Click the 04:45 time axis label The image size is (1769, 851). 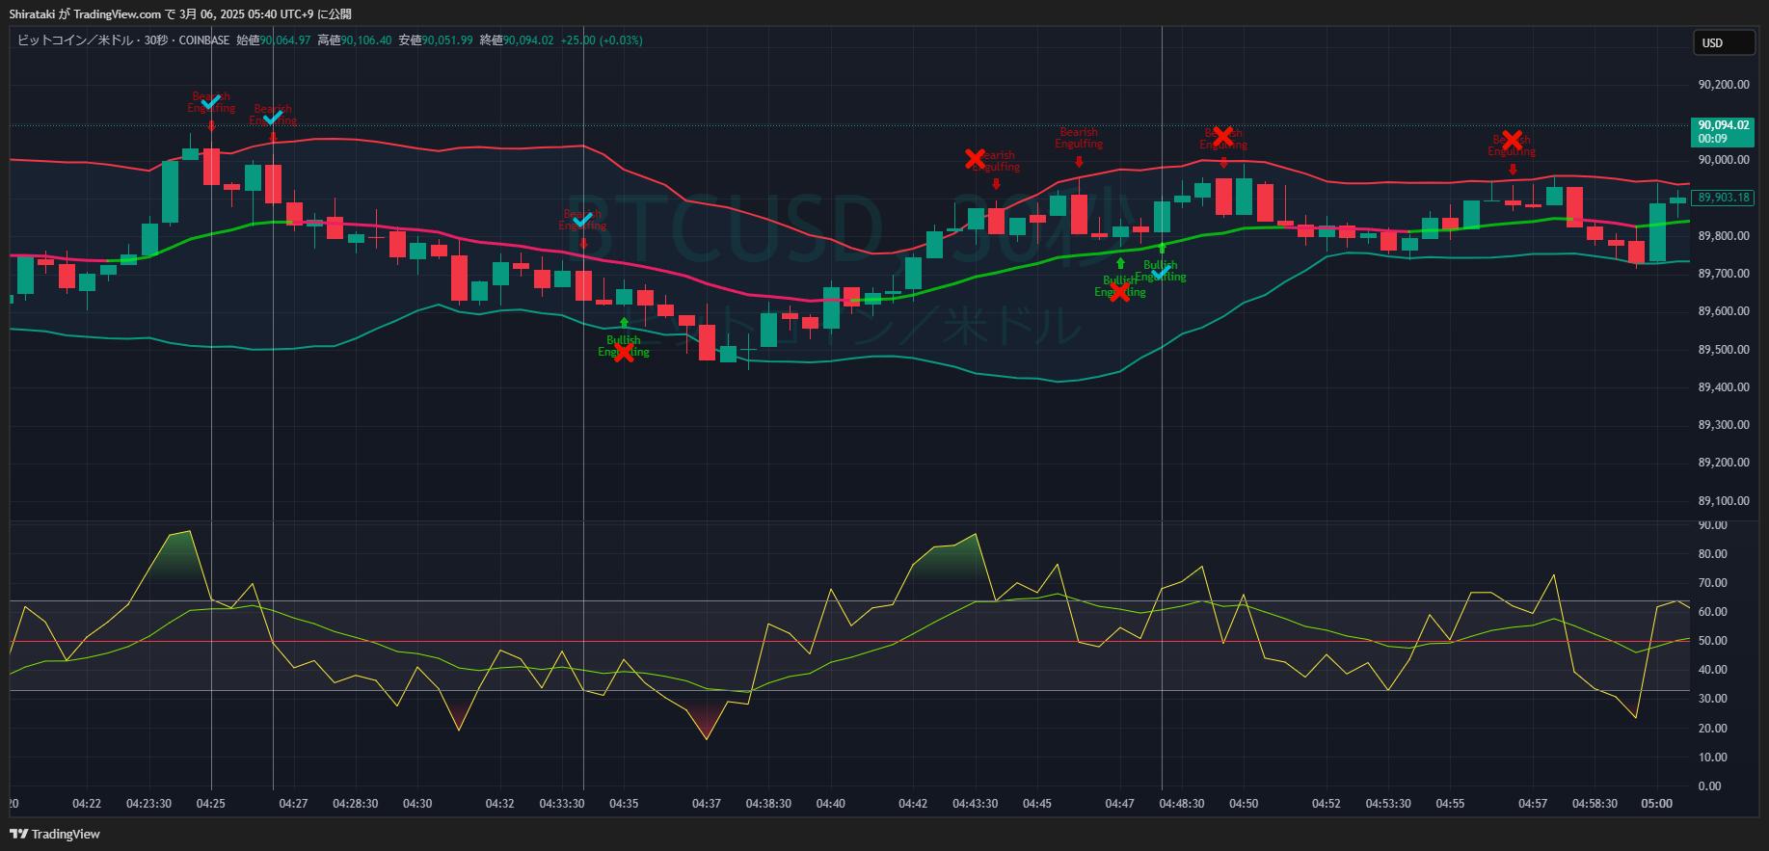click(x=1037, y=804)
